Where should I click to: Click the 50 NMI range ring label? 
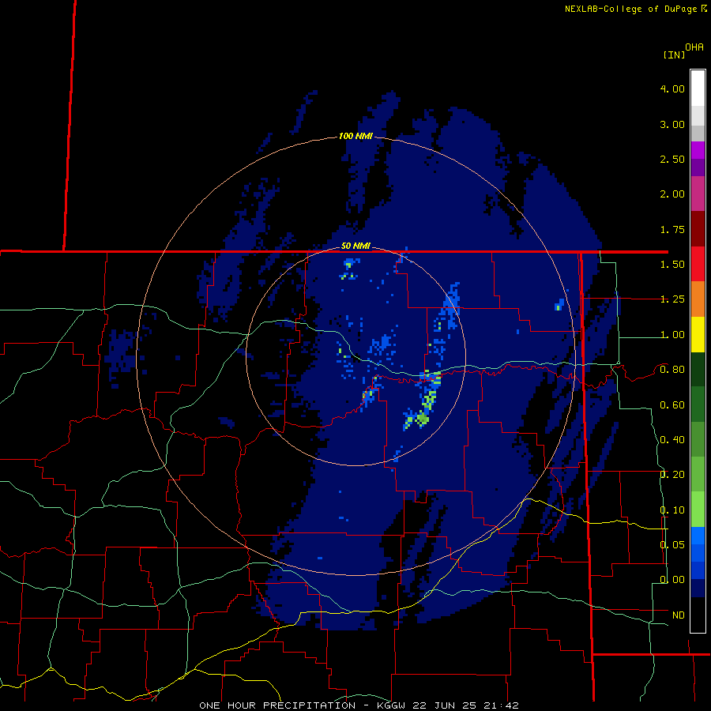tap(355, 246)
